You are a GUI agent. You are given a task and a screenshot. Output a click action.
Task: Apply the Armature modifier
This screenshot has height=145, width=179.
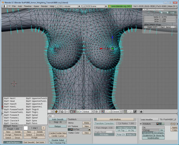tap(174, 127)
